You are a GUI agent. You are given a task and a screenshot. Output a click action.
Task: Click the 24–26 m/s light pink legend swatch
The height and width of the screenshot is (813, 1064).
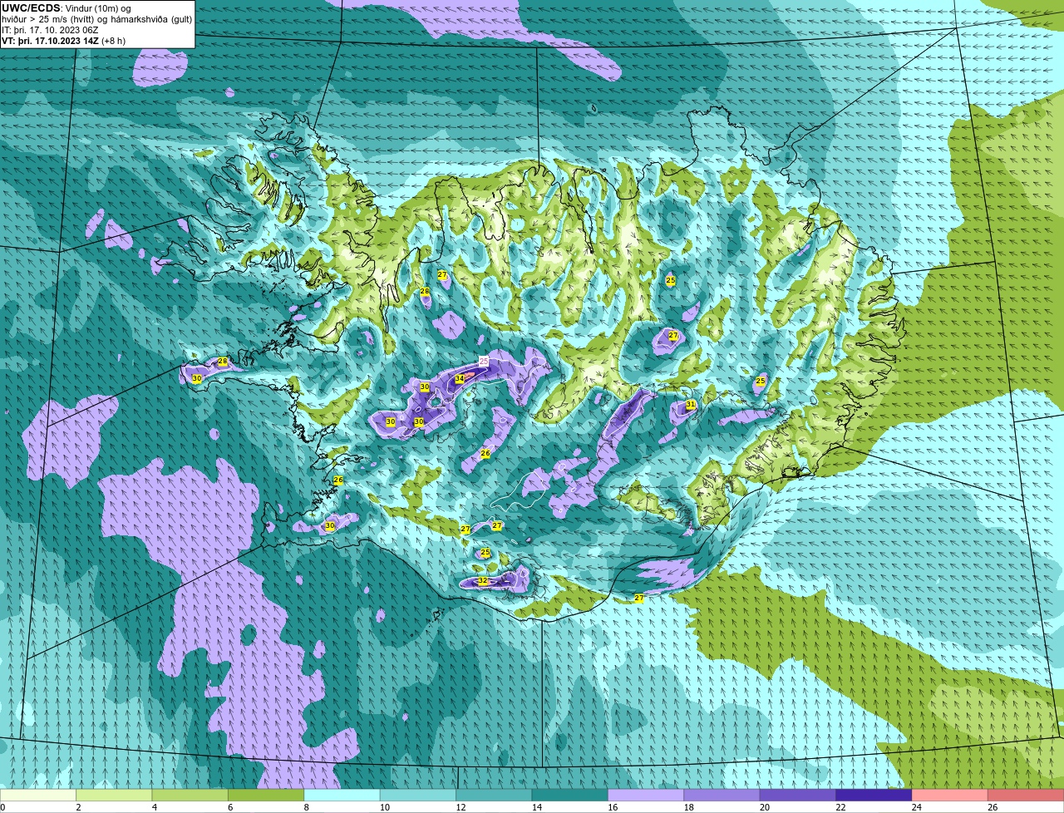click(x=950, y=795)
